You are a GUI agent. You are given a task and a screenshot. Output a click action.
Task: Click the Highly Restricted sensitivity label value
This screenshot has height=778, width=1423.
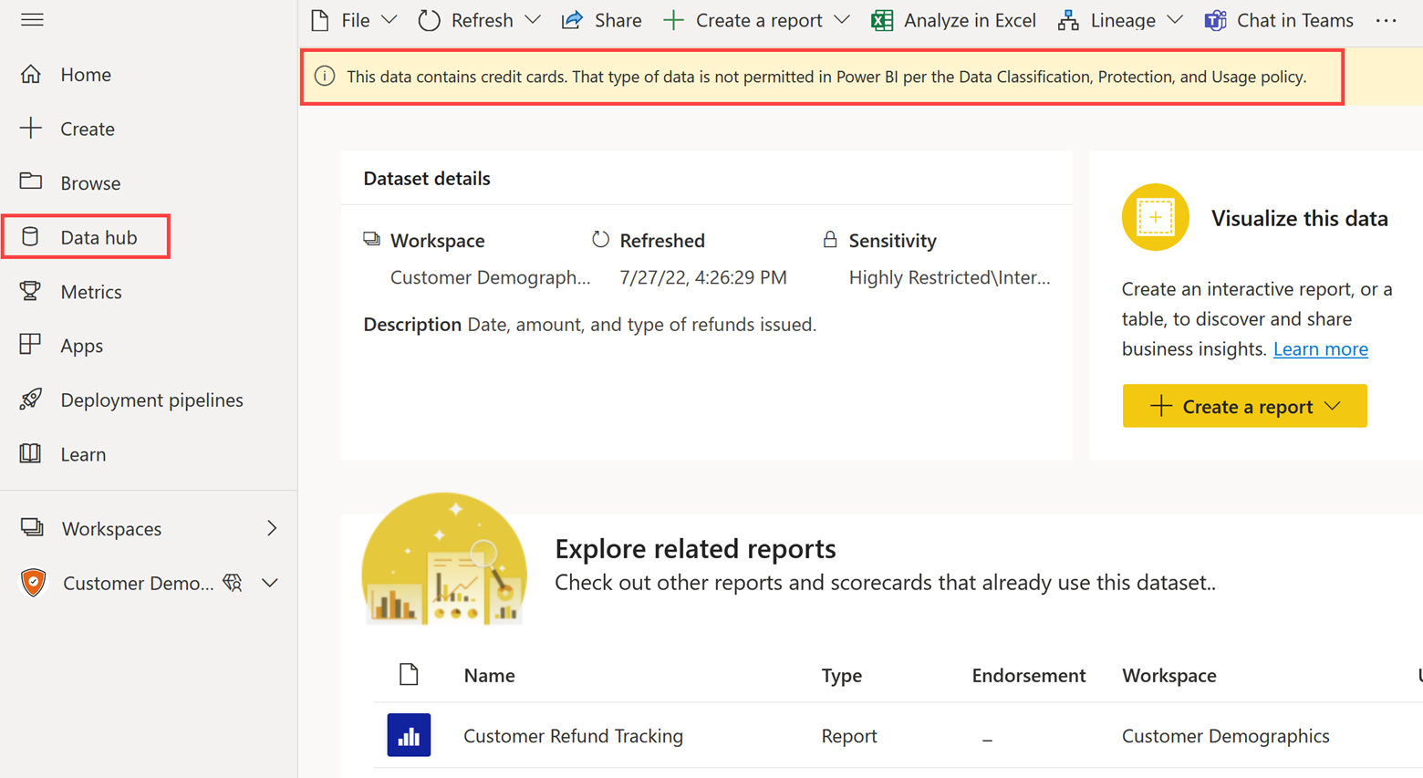click(x=949, y=277)
